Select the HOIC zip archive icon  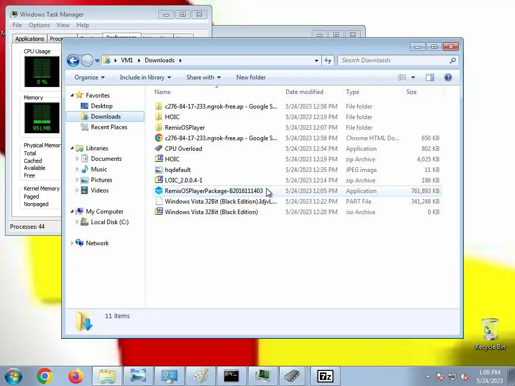click(x=158, y=159)
